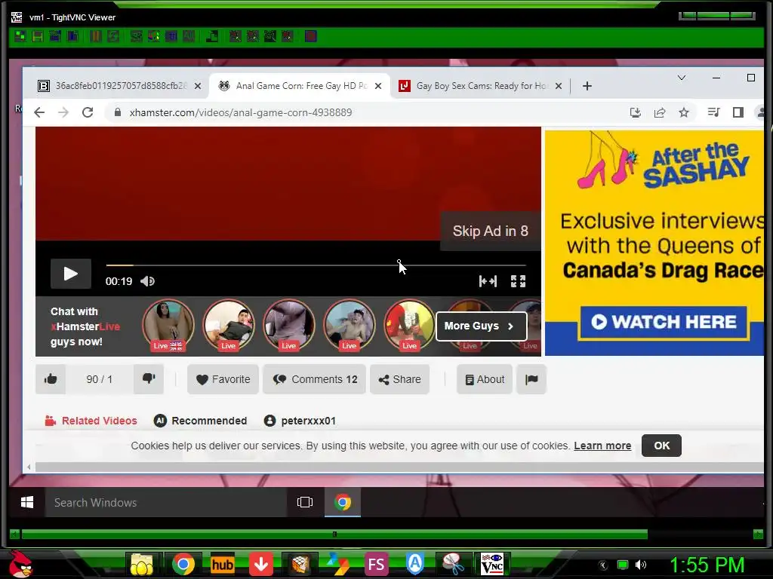Launch FS app from host taskbar

click(376, 564)
